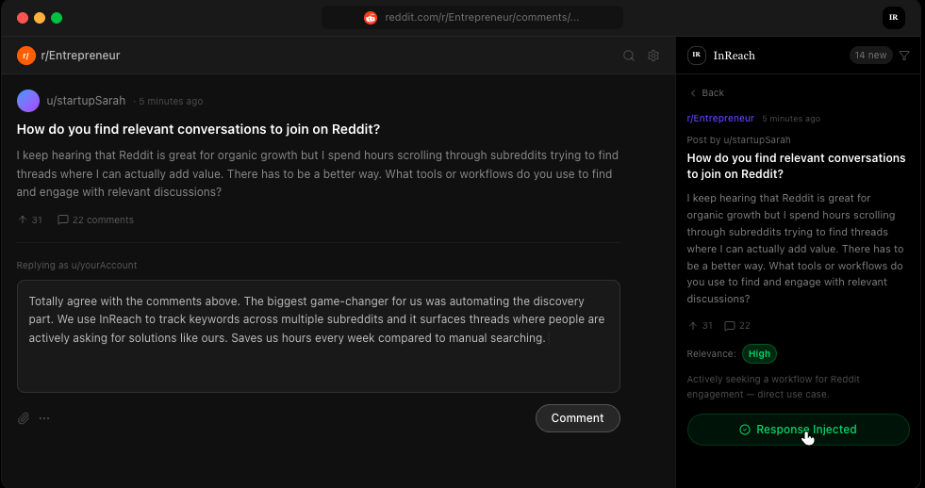Open search in the r/Entrepreneur header
Image resolution: width=925 pixels, height=488 pixels.
pyautogui.click(x=629, y=56)
